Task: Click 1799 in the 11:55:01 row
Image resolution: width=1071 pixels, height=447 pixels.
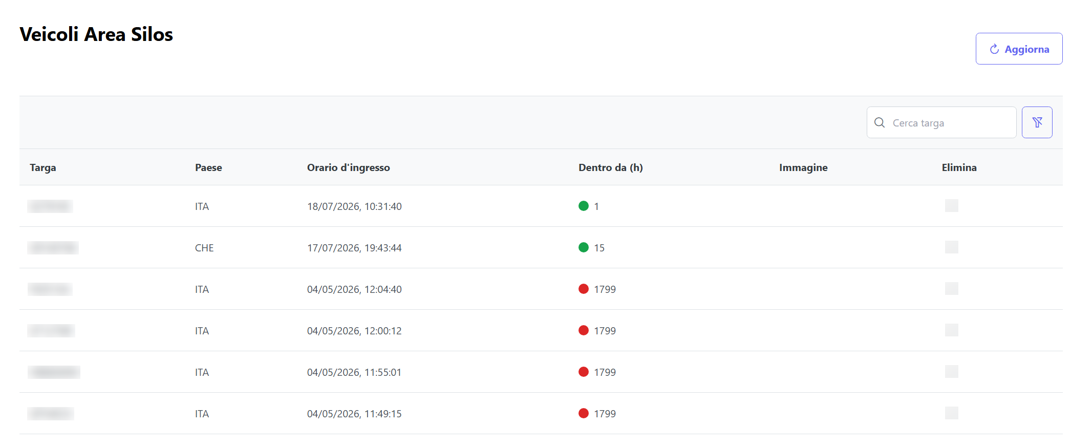Action: [x=605, y=372]
